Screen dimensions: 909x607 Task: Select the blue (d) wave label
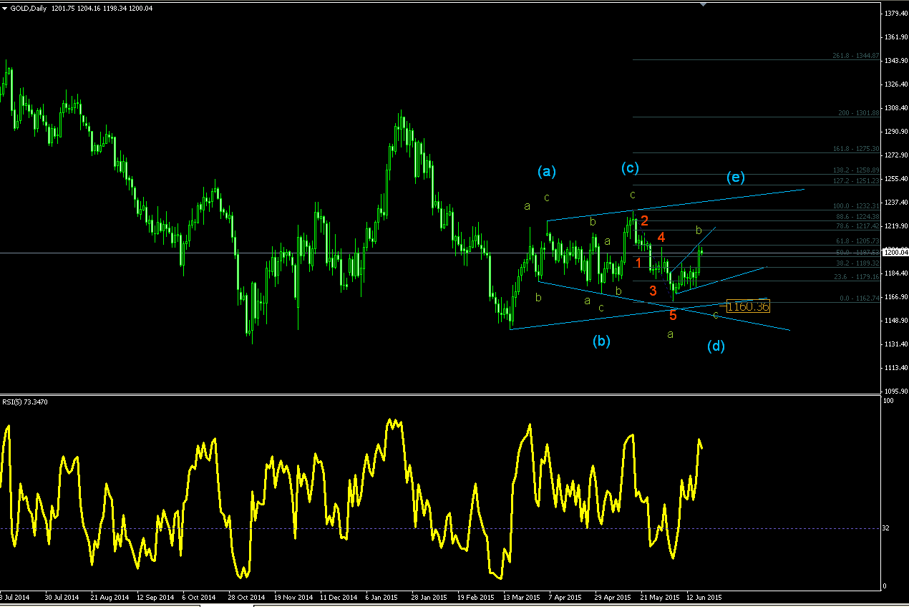point(716,346)
